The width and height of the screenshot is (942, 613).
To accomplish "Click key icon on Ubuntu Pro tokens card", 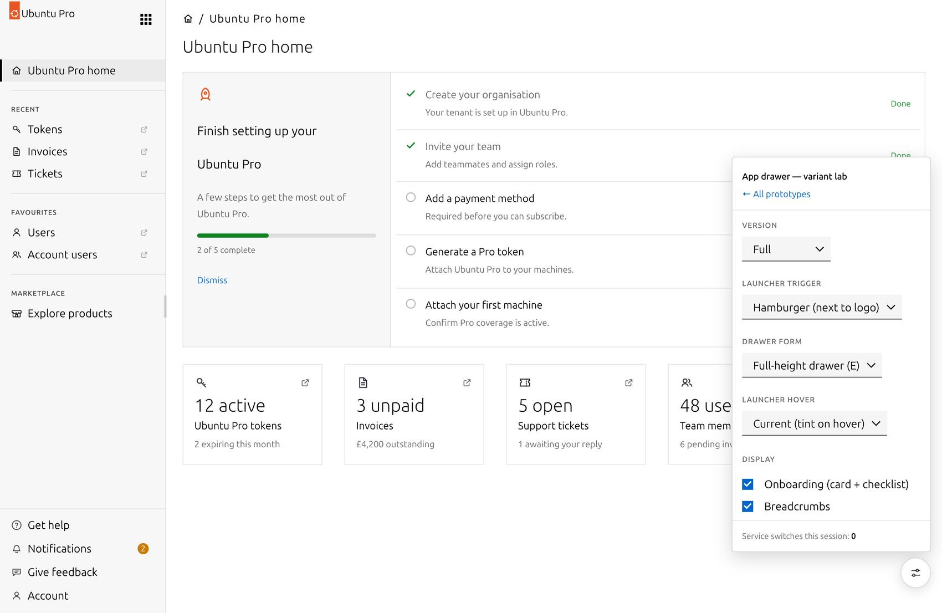I will [x=201, y=382].
